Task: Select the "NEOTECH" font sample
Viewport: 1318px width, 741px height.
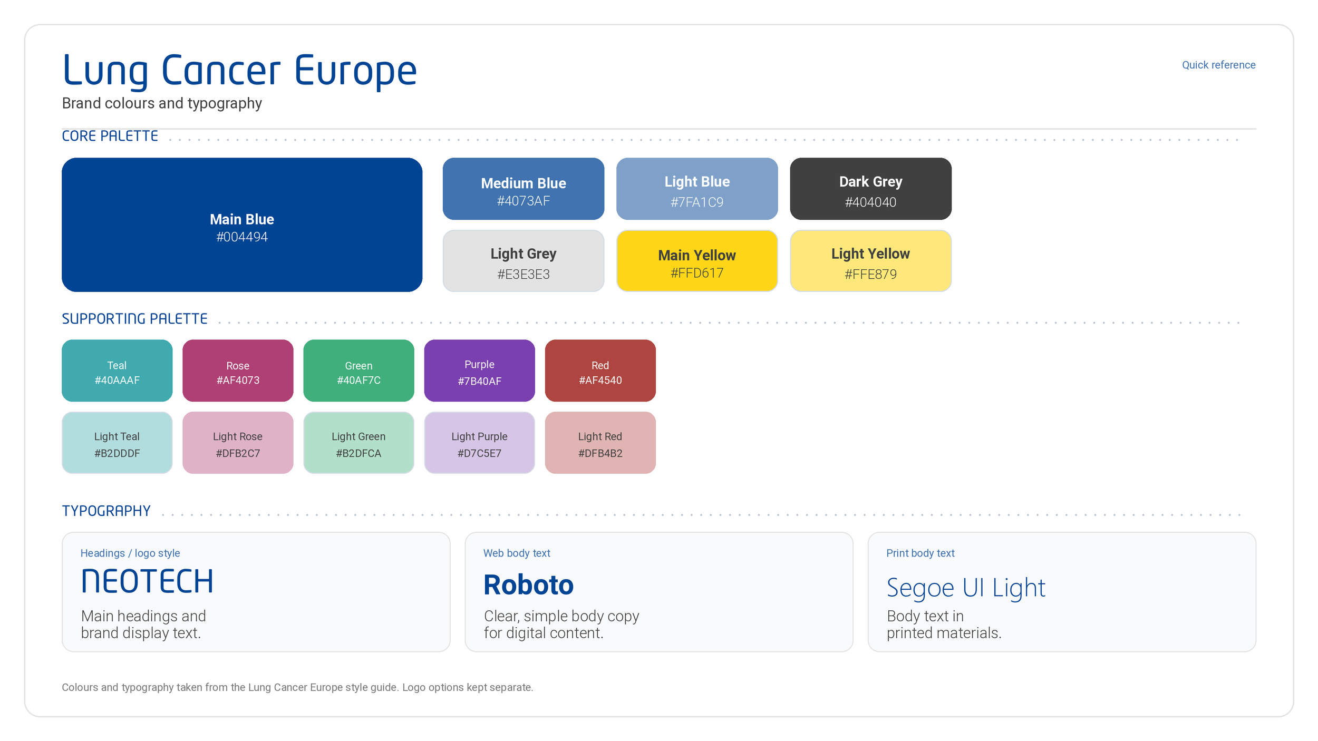Action: [x=147, y=582]
